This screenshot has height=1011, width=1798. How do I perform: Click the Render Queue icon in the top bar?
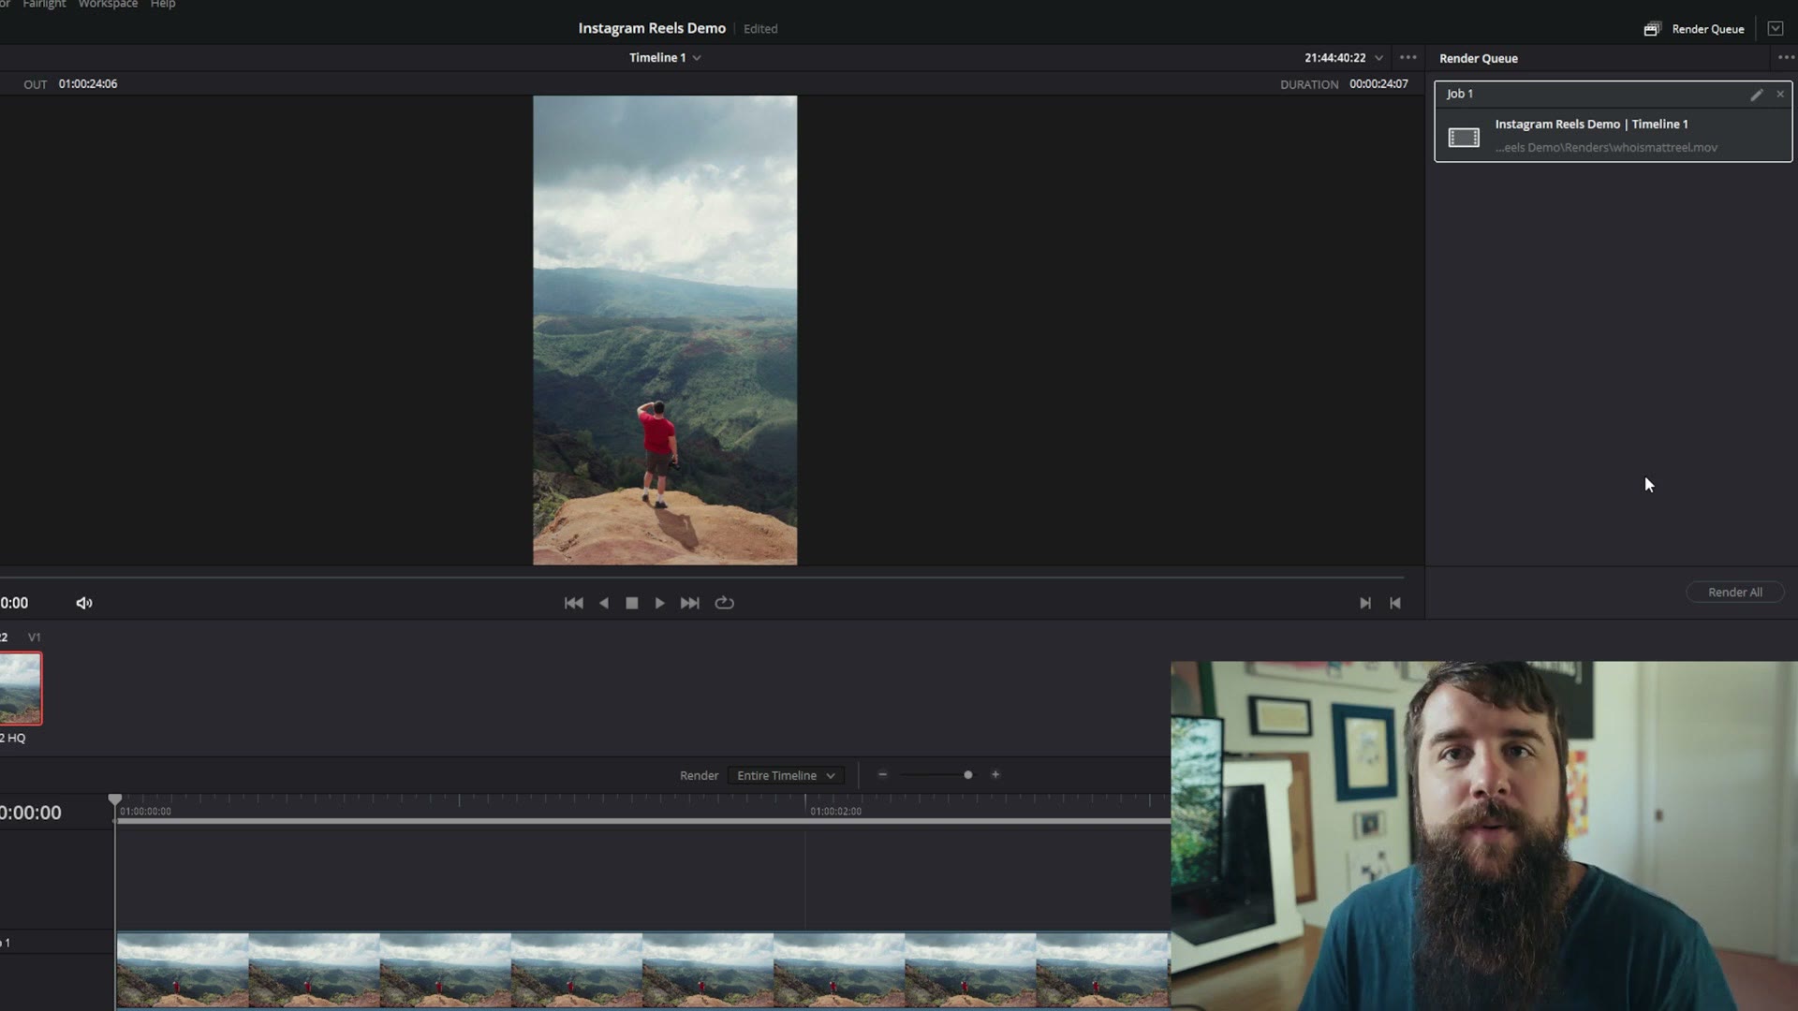(1652, 29)
